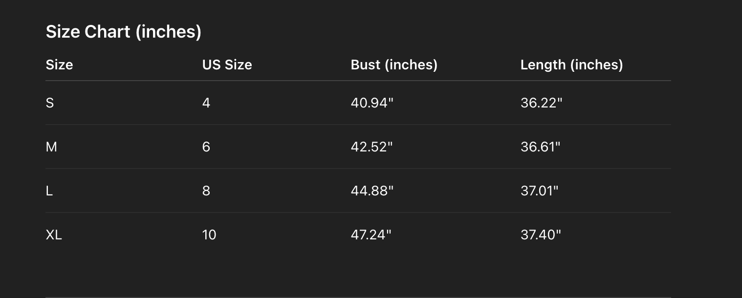This screenshot has height=298, width=742.
Task: Click the Bust (inches) column header
Action: [394, 64]
